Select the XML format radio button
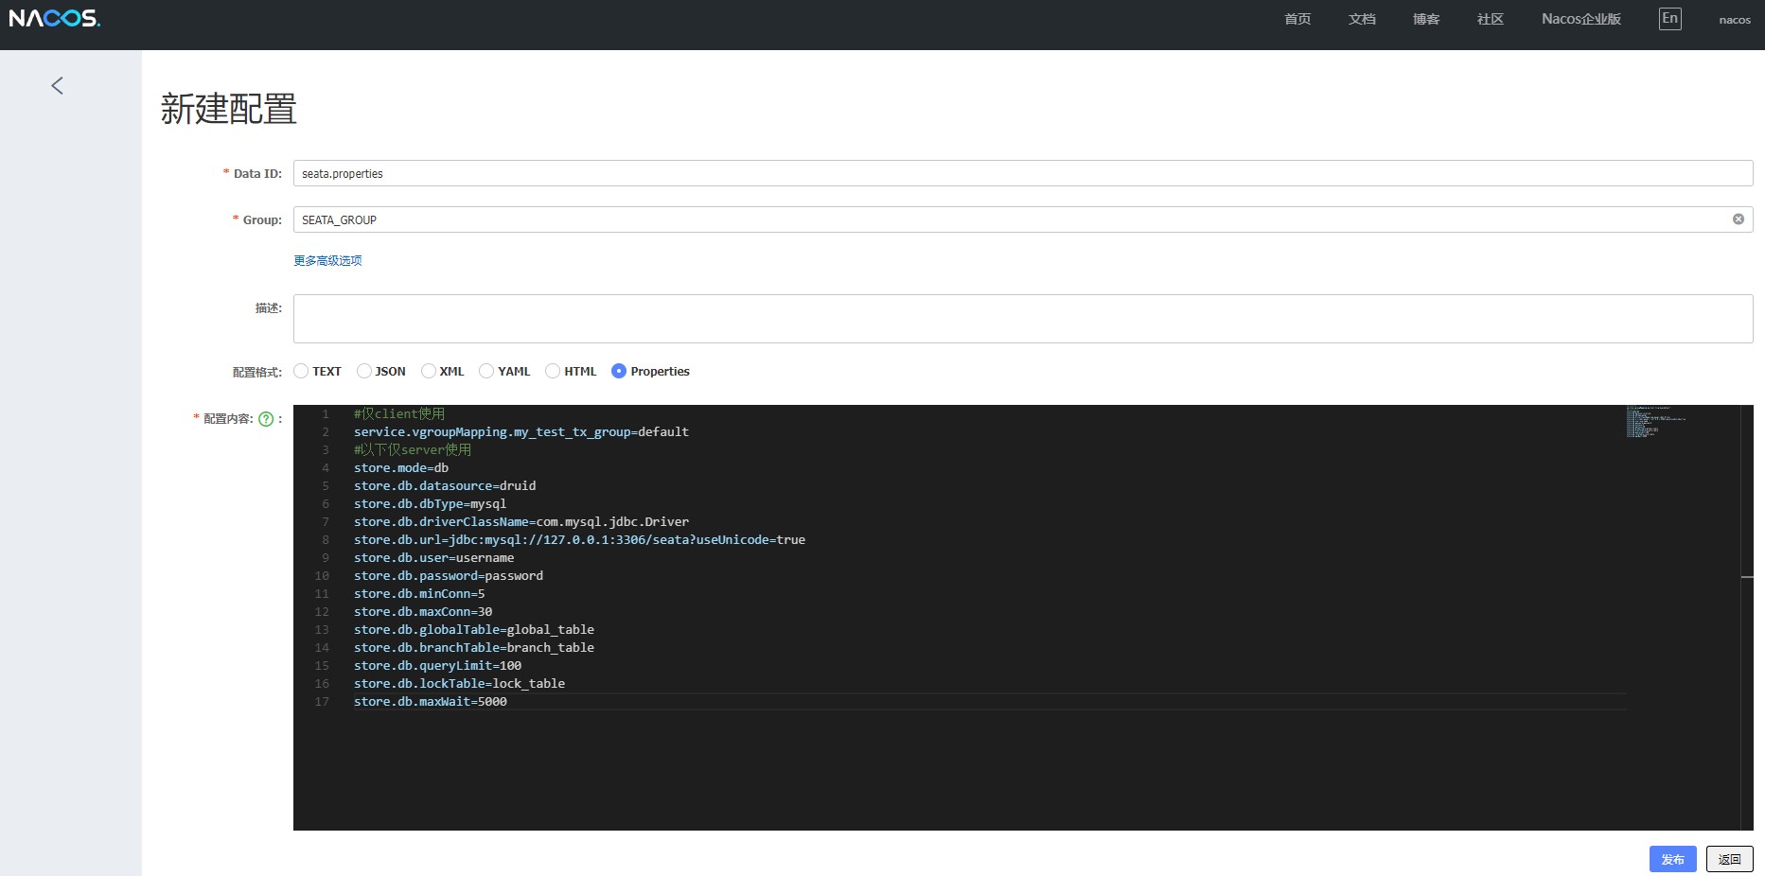Image resolution: width=1765 pixels, height=876 pixels. (x=429, y=372)
